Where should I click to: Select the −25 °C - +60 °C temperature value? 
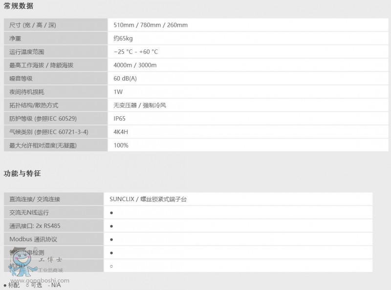pos(135,52)
